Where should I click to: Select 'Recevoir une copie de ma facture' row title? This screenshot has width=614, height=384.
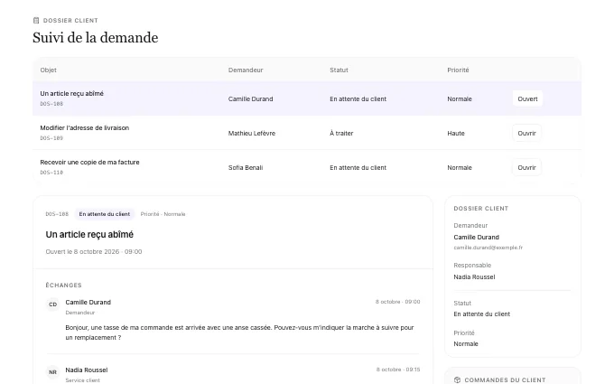coord(89,162)
